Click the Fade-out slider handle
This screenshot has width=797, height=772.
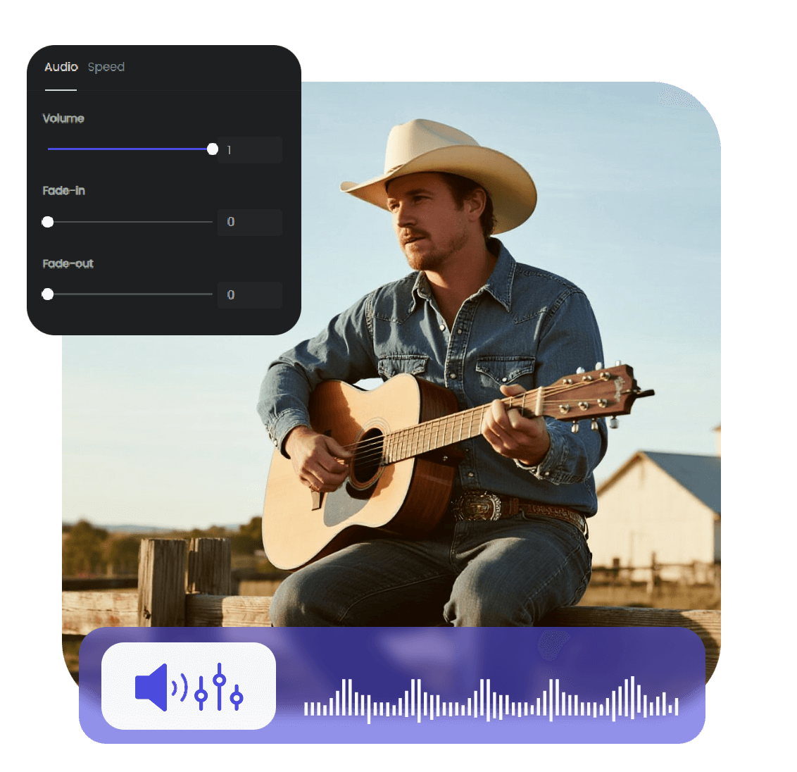(48, 294)
